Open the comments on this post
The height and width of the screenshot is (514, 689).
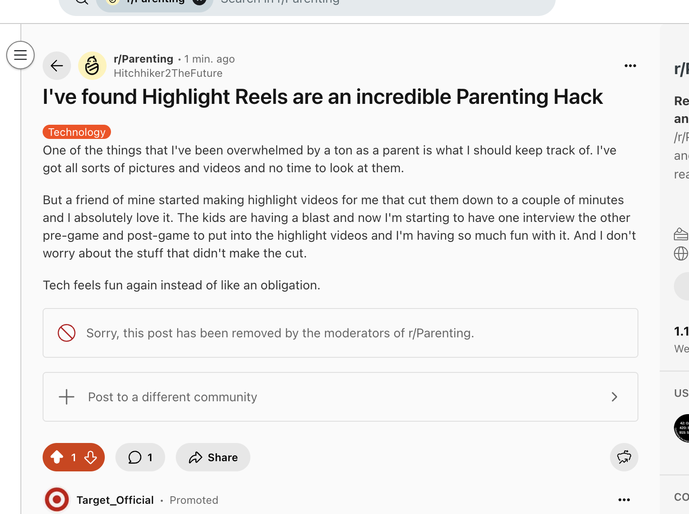[140, 457]
